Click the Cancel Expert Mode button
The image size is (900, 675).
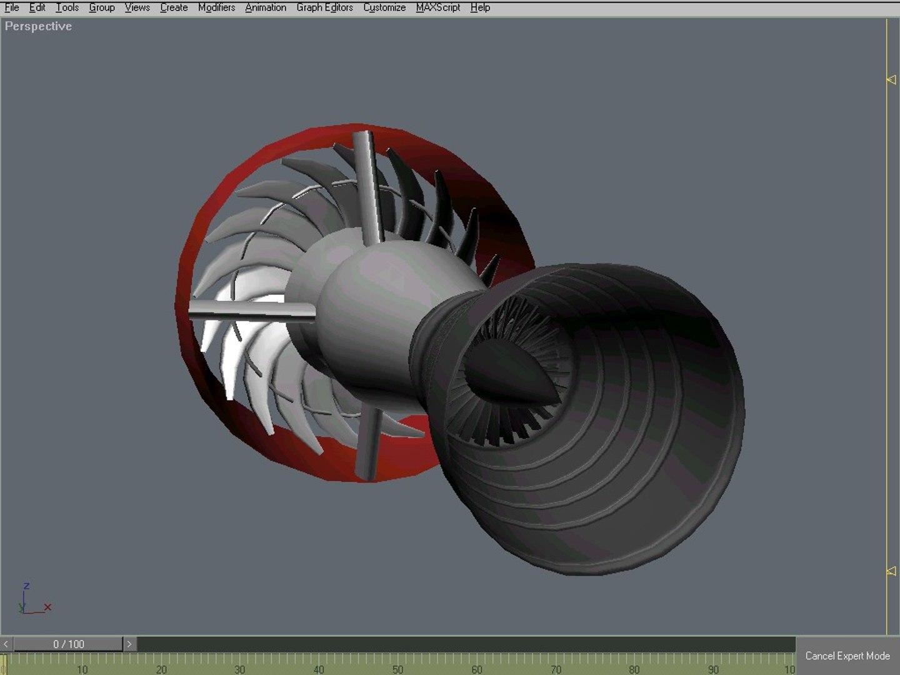coord(847,656)
